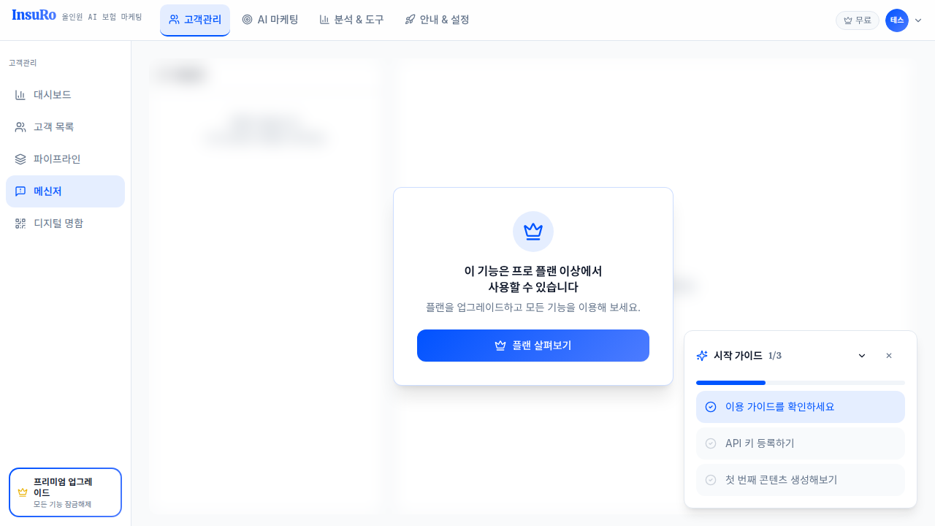This screenshot has height=526, width=935.
Task: Check off 이용 가이드를 확인하세요 step
Action: 801,407
